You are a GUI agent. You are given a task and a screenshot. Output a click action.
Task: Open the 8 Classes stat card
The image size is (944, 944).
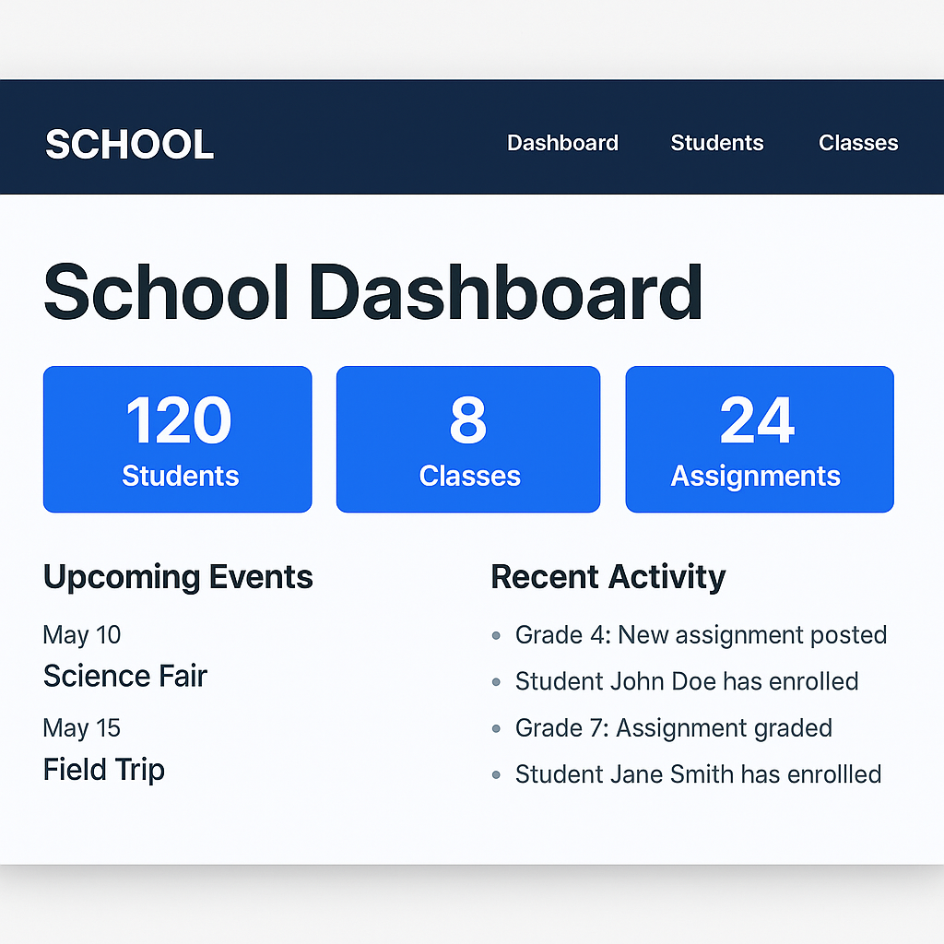click(x=468, y=439)
